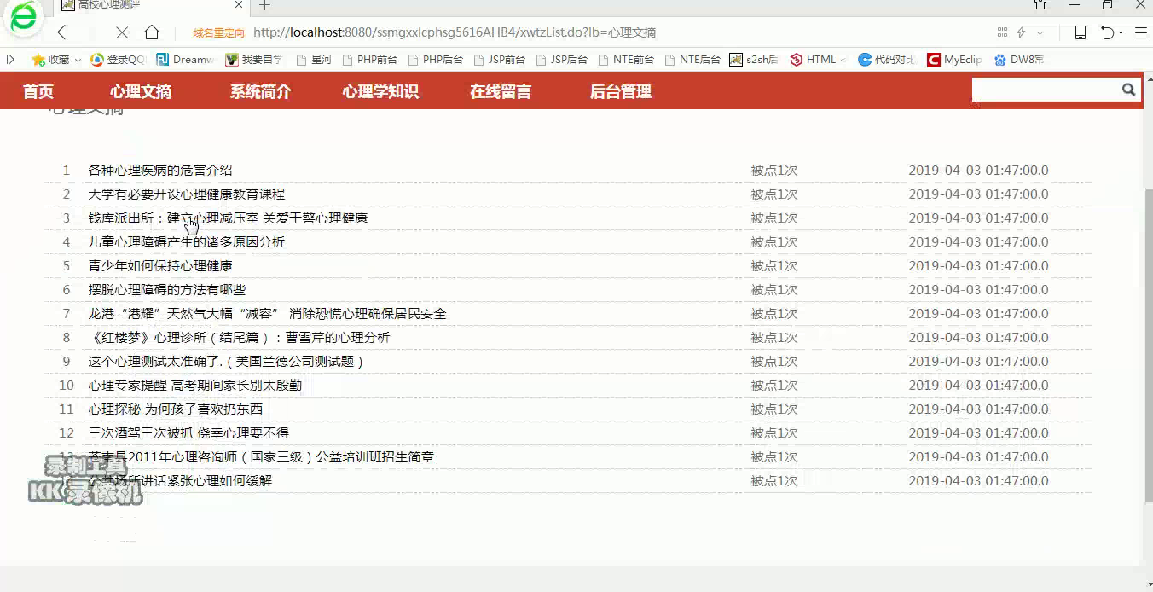This screenshot has width=1153, height=592.
Task: Toggle the bookmarks sidebar arrow icon
Action: 10,60
